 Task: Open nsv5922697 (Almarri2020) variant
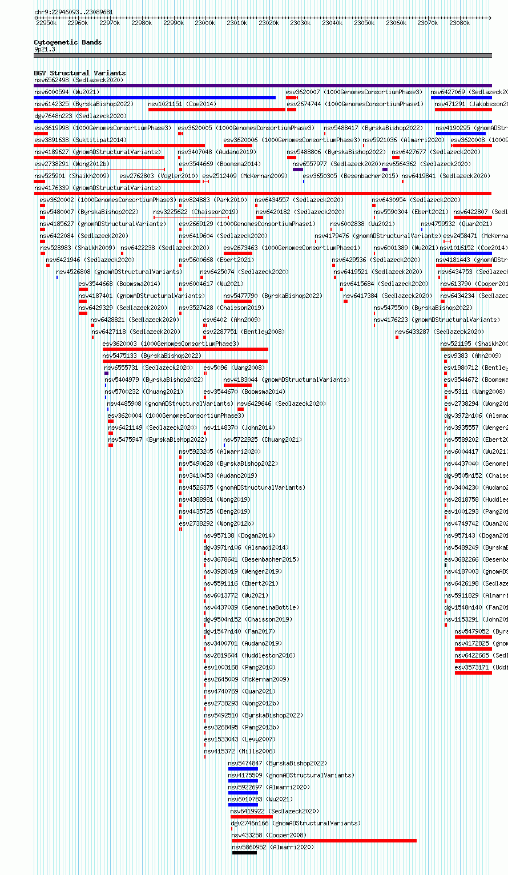(269, 787)
